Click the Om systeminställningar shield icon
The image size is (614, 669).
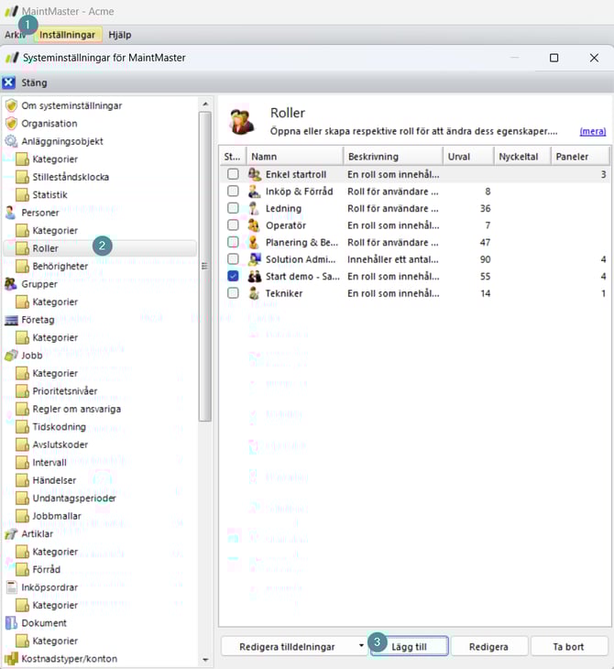pos(11,105)
